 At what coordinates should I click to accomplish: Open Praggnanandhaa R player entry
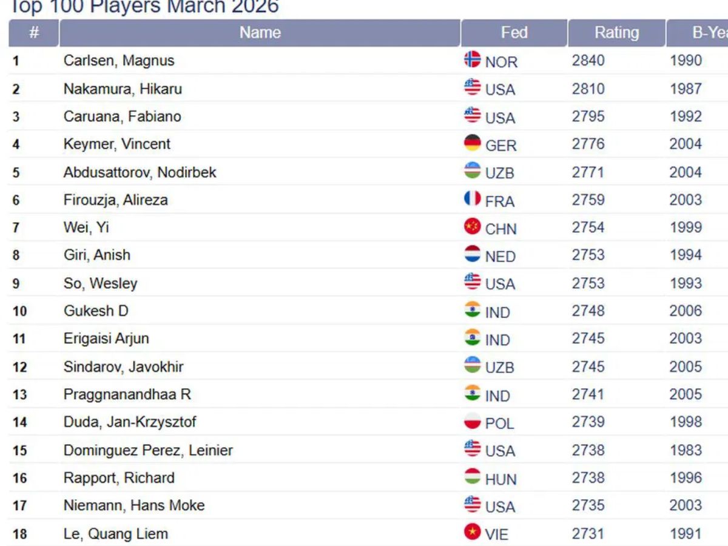click(127, 394)
